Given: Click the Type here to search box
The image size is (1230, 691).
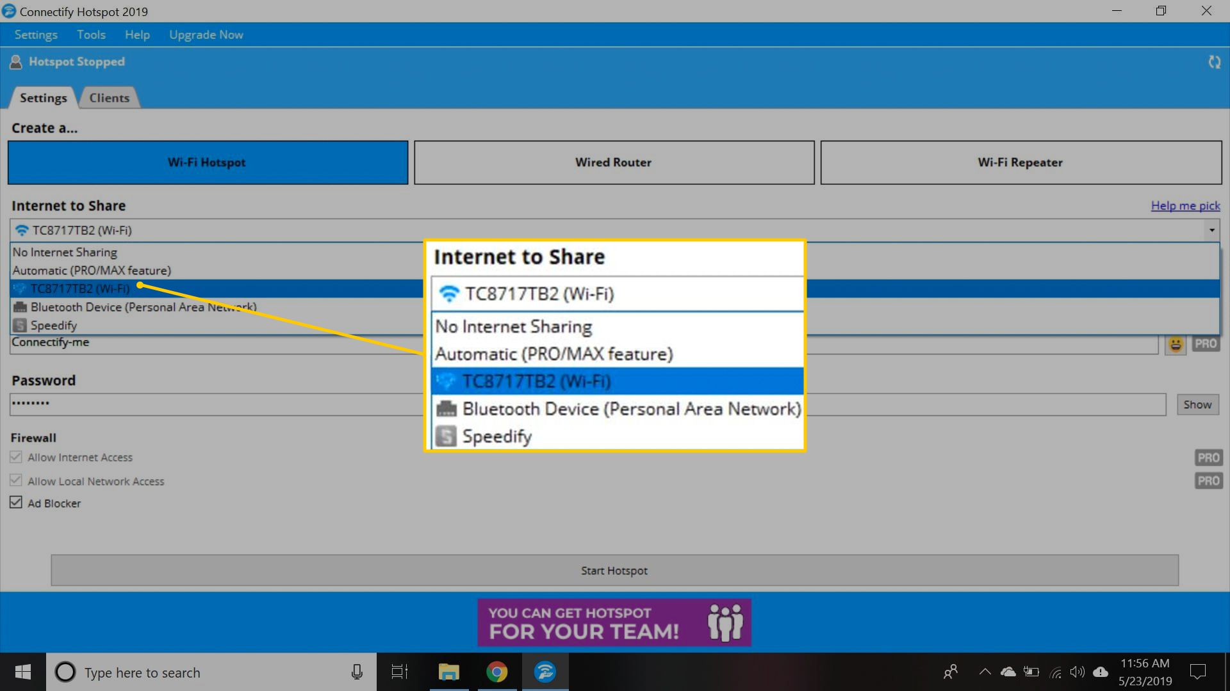Looking at the screenshot, I should [211, 672].
